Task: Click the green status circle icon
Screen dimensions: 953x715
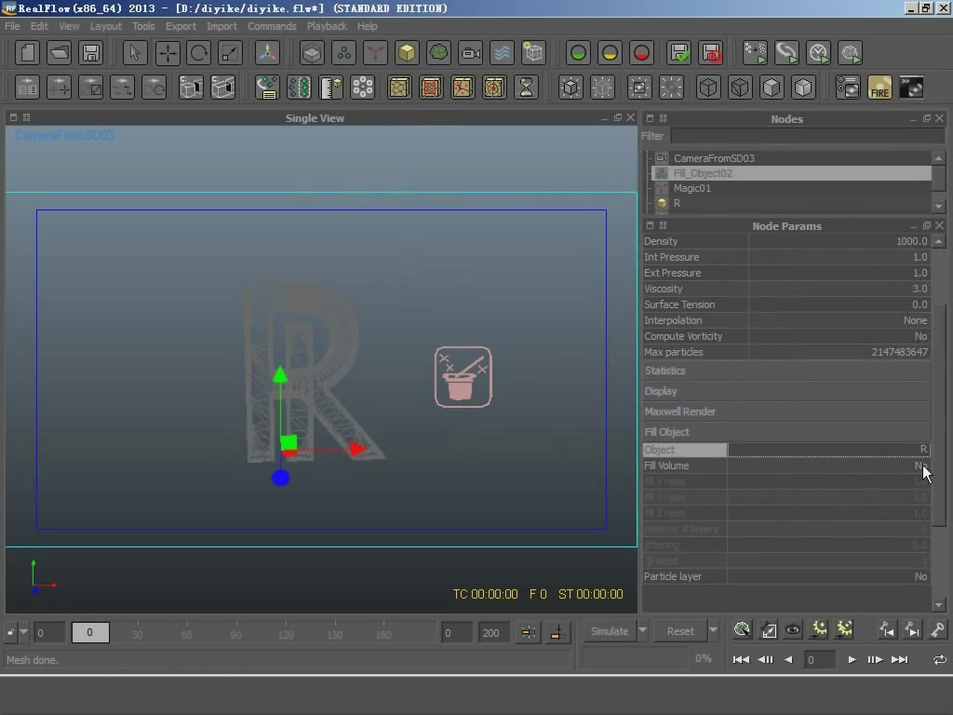Action: point(578,53)
